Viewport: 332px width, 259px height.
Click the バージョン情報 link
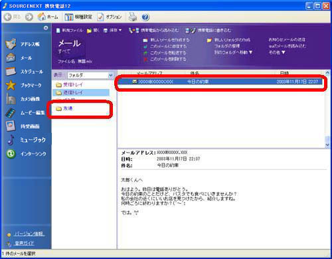coord(29,234)
